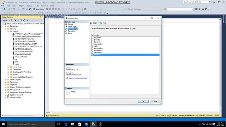
Task: Expand the Databases node
Action: pos(6,26)
